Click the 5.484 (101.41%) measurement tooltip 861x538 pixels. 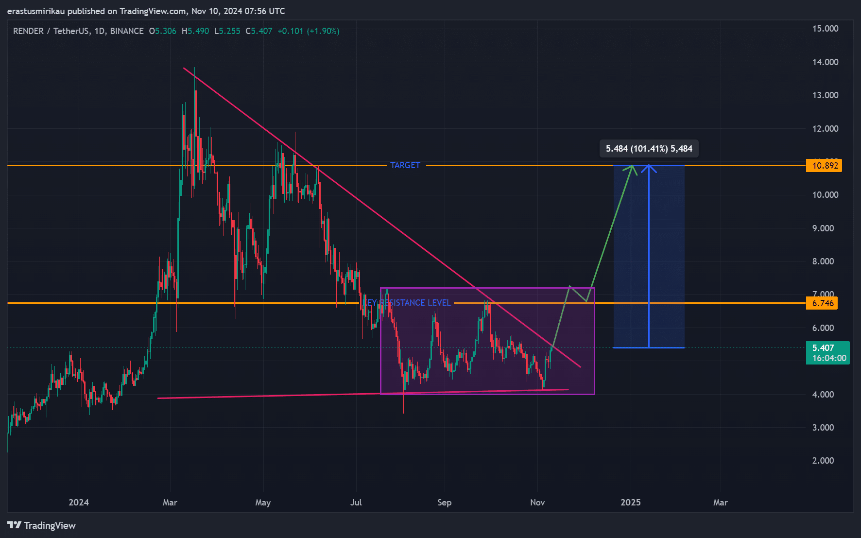[x=649, y=149]
